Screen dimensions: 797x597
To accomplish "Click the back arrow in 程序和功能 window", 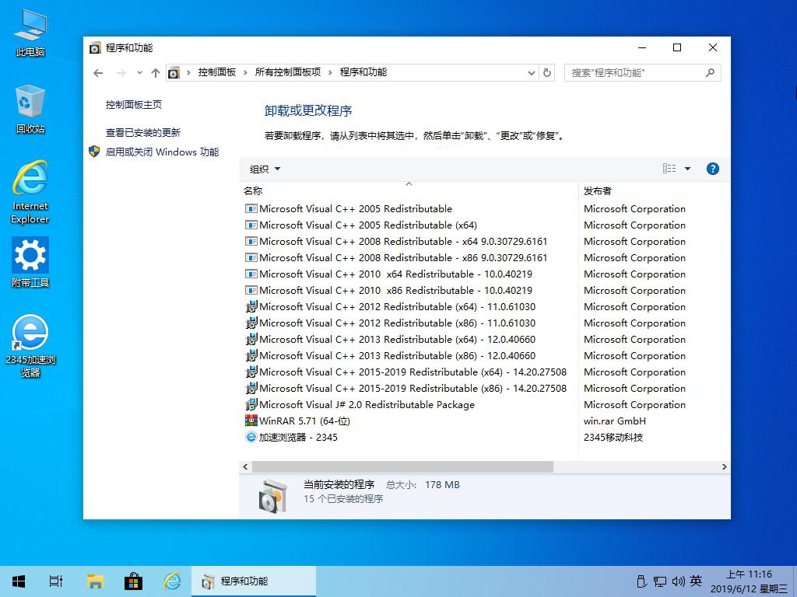I will pyautogui.click(x=98, y=73).
